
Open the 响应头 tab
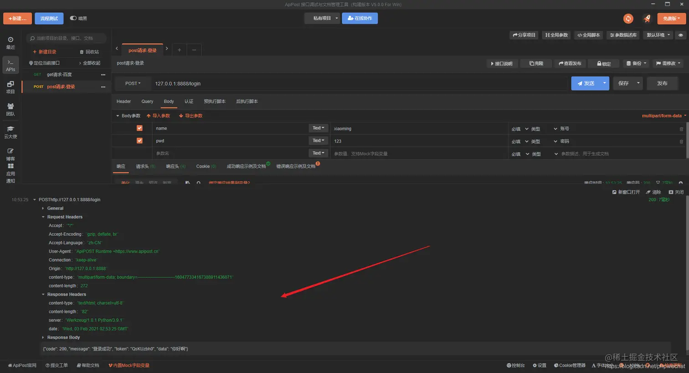pyautogui.click(x=175, y=167)
